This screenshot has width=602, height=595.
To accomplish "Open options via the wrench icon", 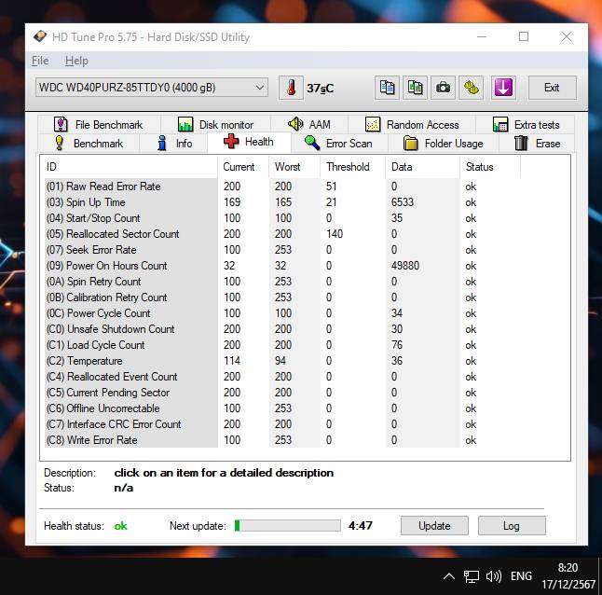I will point(472,88).
